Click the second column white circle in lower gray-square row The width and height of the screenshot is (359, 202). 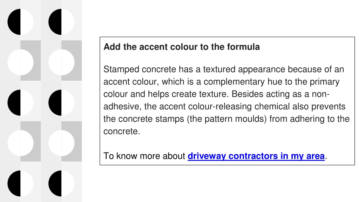coord(61,143)
